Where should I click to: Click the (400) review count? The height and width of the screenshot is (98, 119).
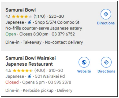[x=40, y=70]
